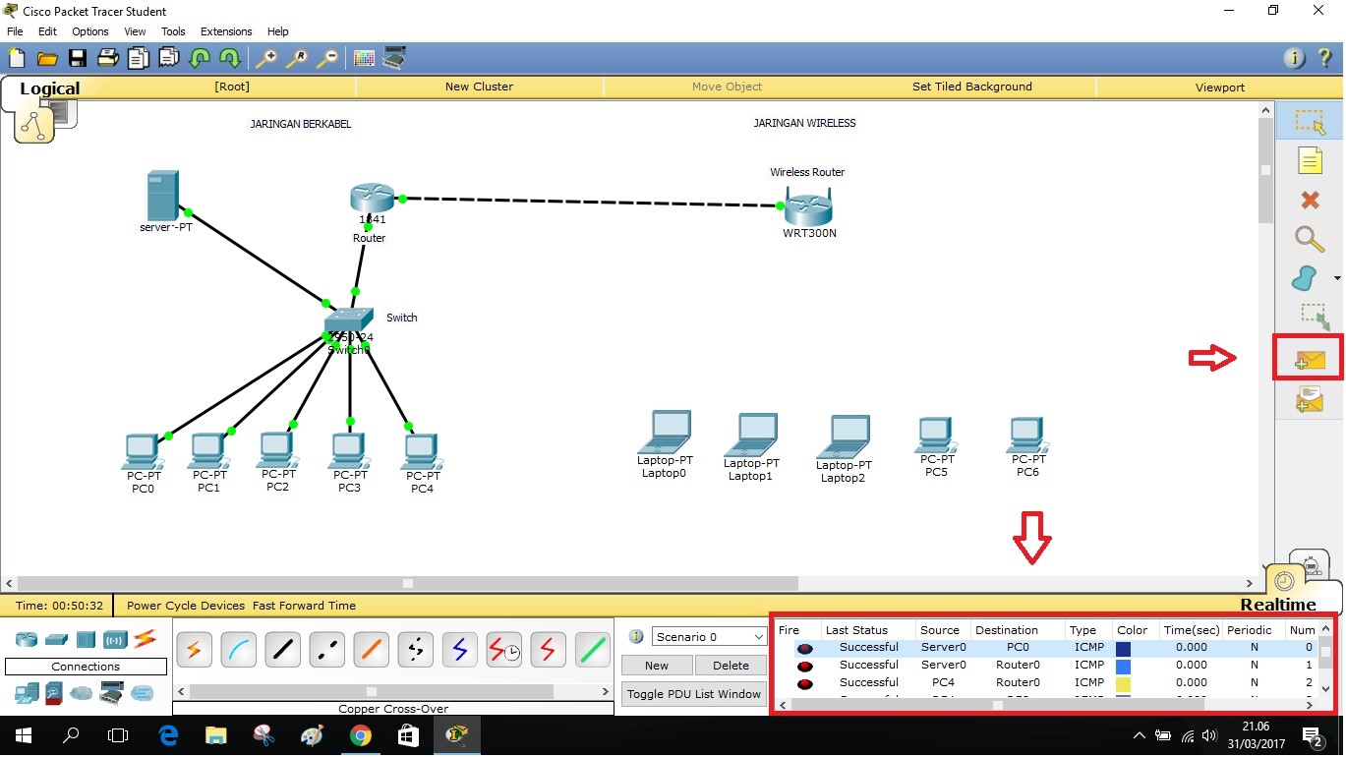Select the WAN Emulation cloud category
This screenshot has width=1346, height=757.
pos(81,693)
